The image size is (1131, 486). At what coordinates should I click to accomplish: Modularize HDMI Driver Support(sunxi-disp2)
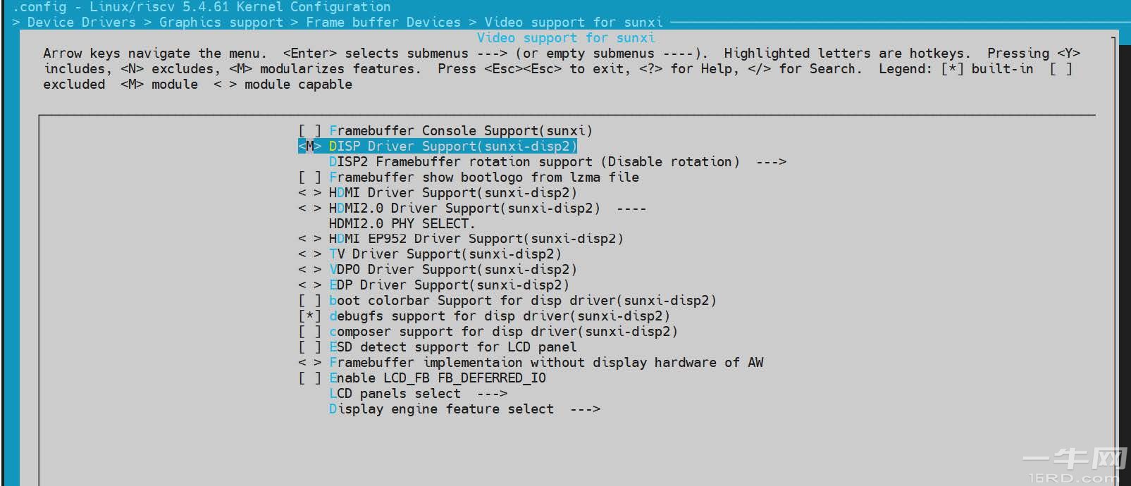(451, 192)
